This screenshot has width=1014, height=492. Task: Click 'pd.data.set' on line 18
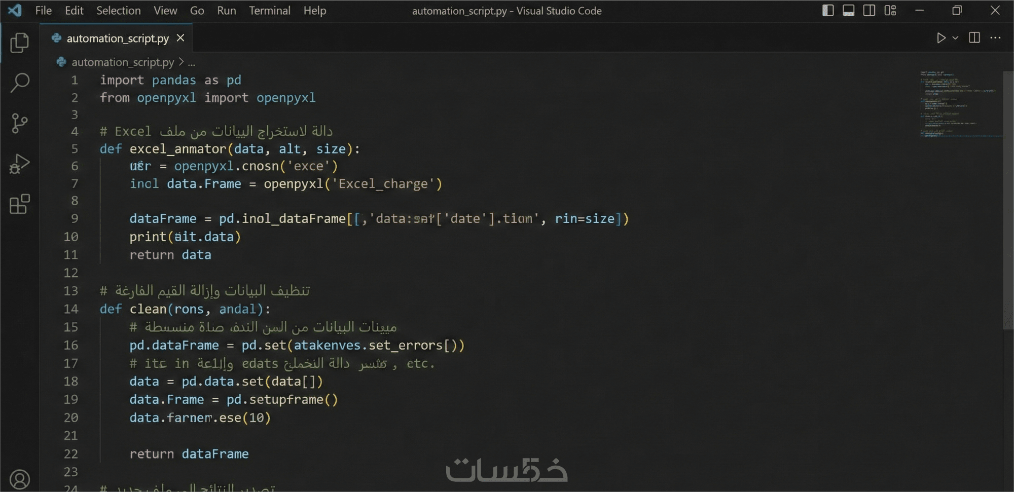click(223, 382)
